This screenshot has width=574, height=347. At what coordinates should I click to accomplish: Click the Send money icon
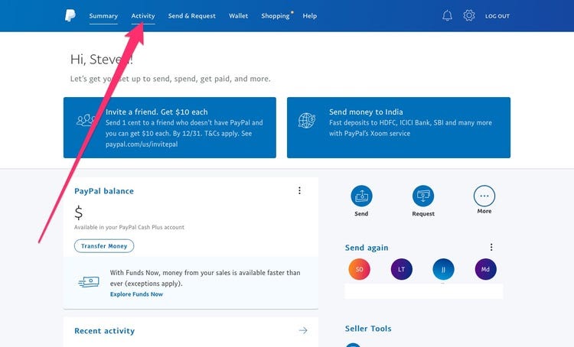coord(361,196)
